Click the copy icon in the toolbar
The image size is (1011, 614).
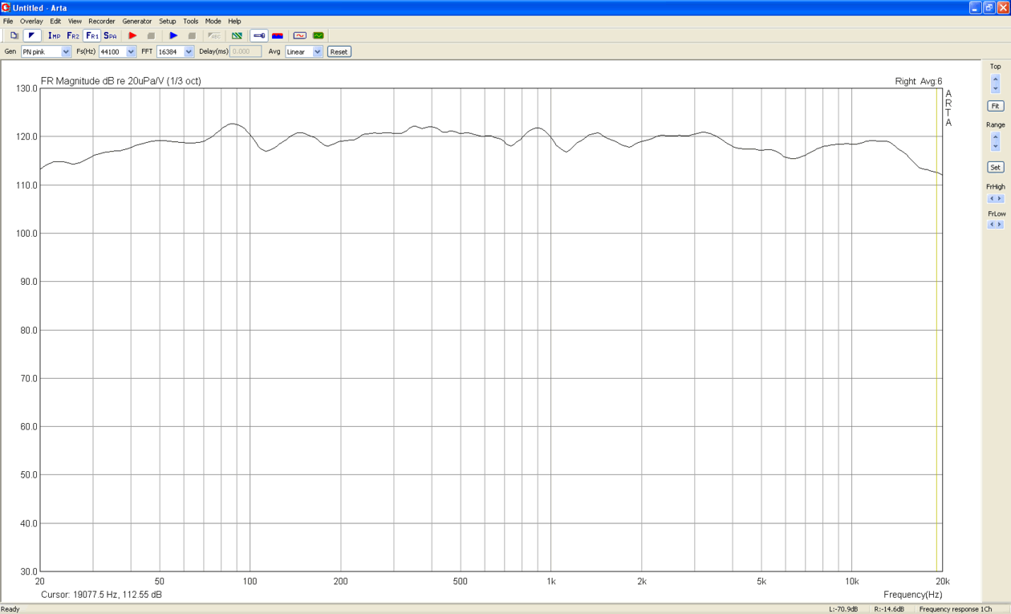click(14, 35)
